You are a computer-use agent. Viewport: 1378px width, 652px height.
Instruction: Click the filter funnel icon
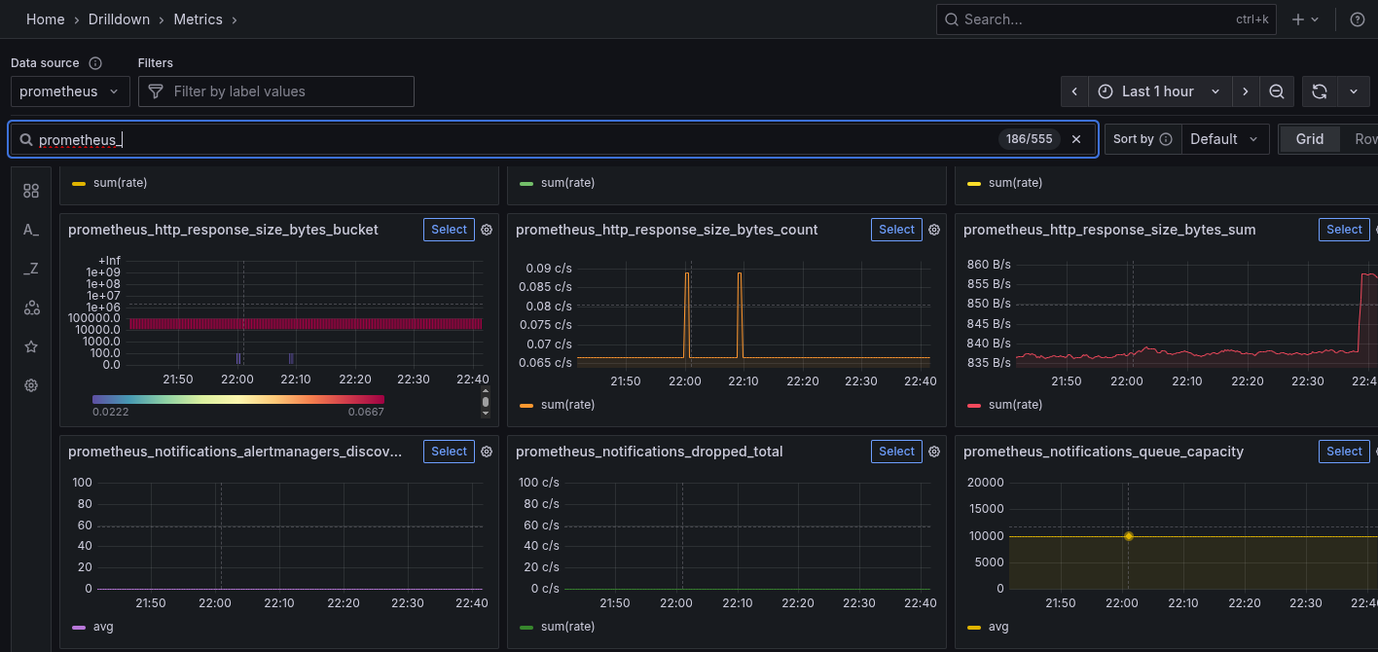pos(155,91)
